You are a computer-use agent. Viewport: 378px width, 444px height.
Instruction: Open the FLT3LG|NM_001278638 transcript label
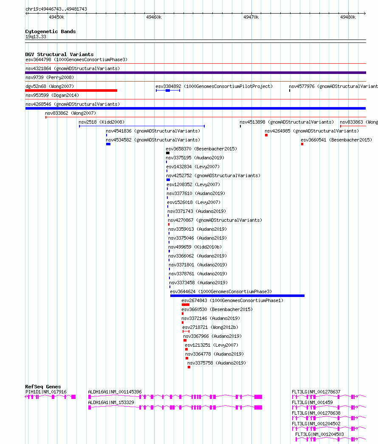pos(316,413)
